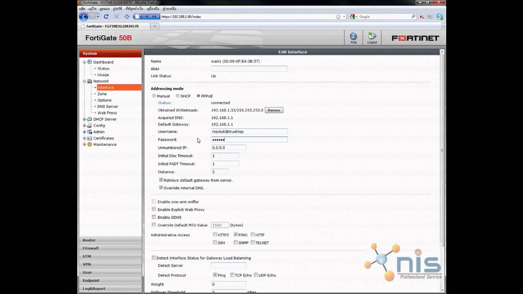The image size is (523, 294).
Task: Enable SNMP administrative access
Action: (x=236, y=242)
